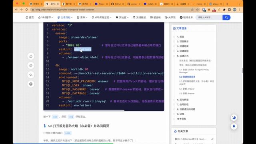Screen dimensions: 256x144
Task: Jump to TOC 5.2 创建安装目录
Action: coord(187,77)
